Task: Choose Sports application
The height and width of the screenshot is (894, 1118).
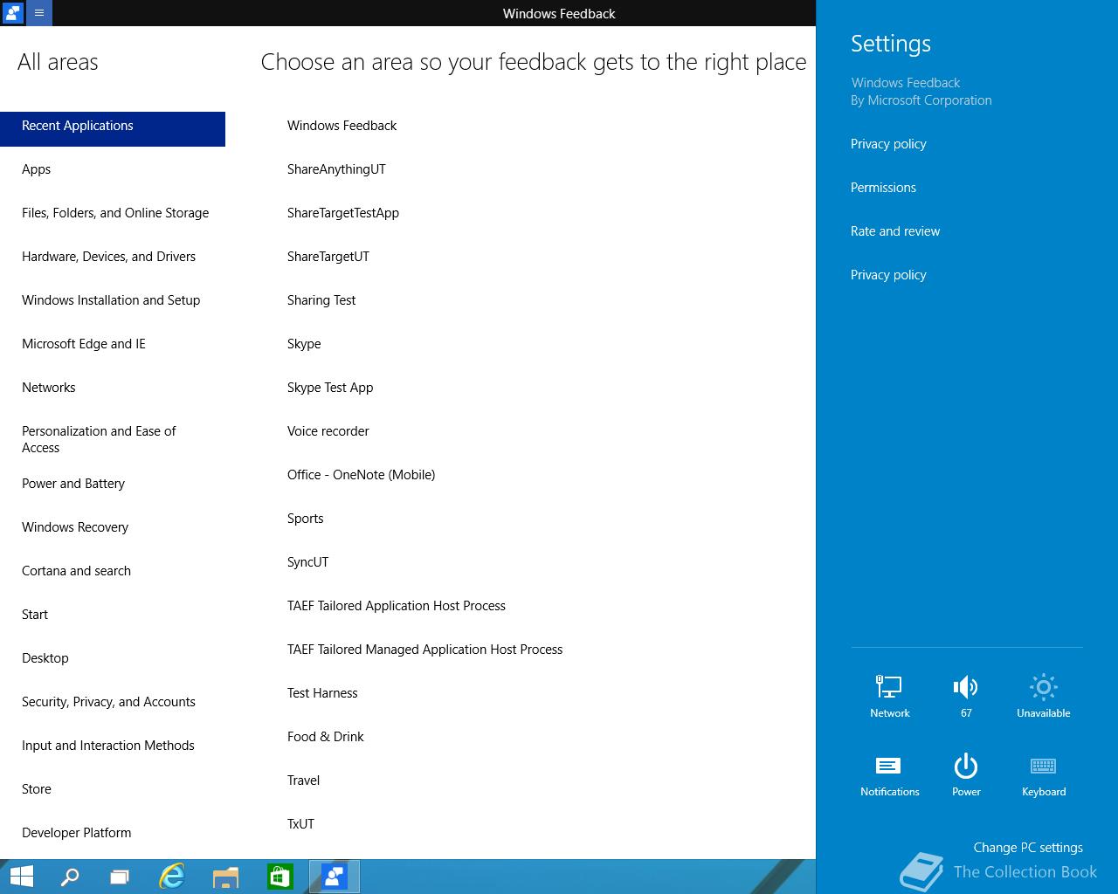Action: coord(306,519)
